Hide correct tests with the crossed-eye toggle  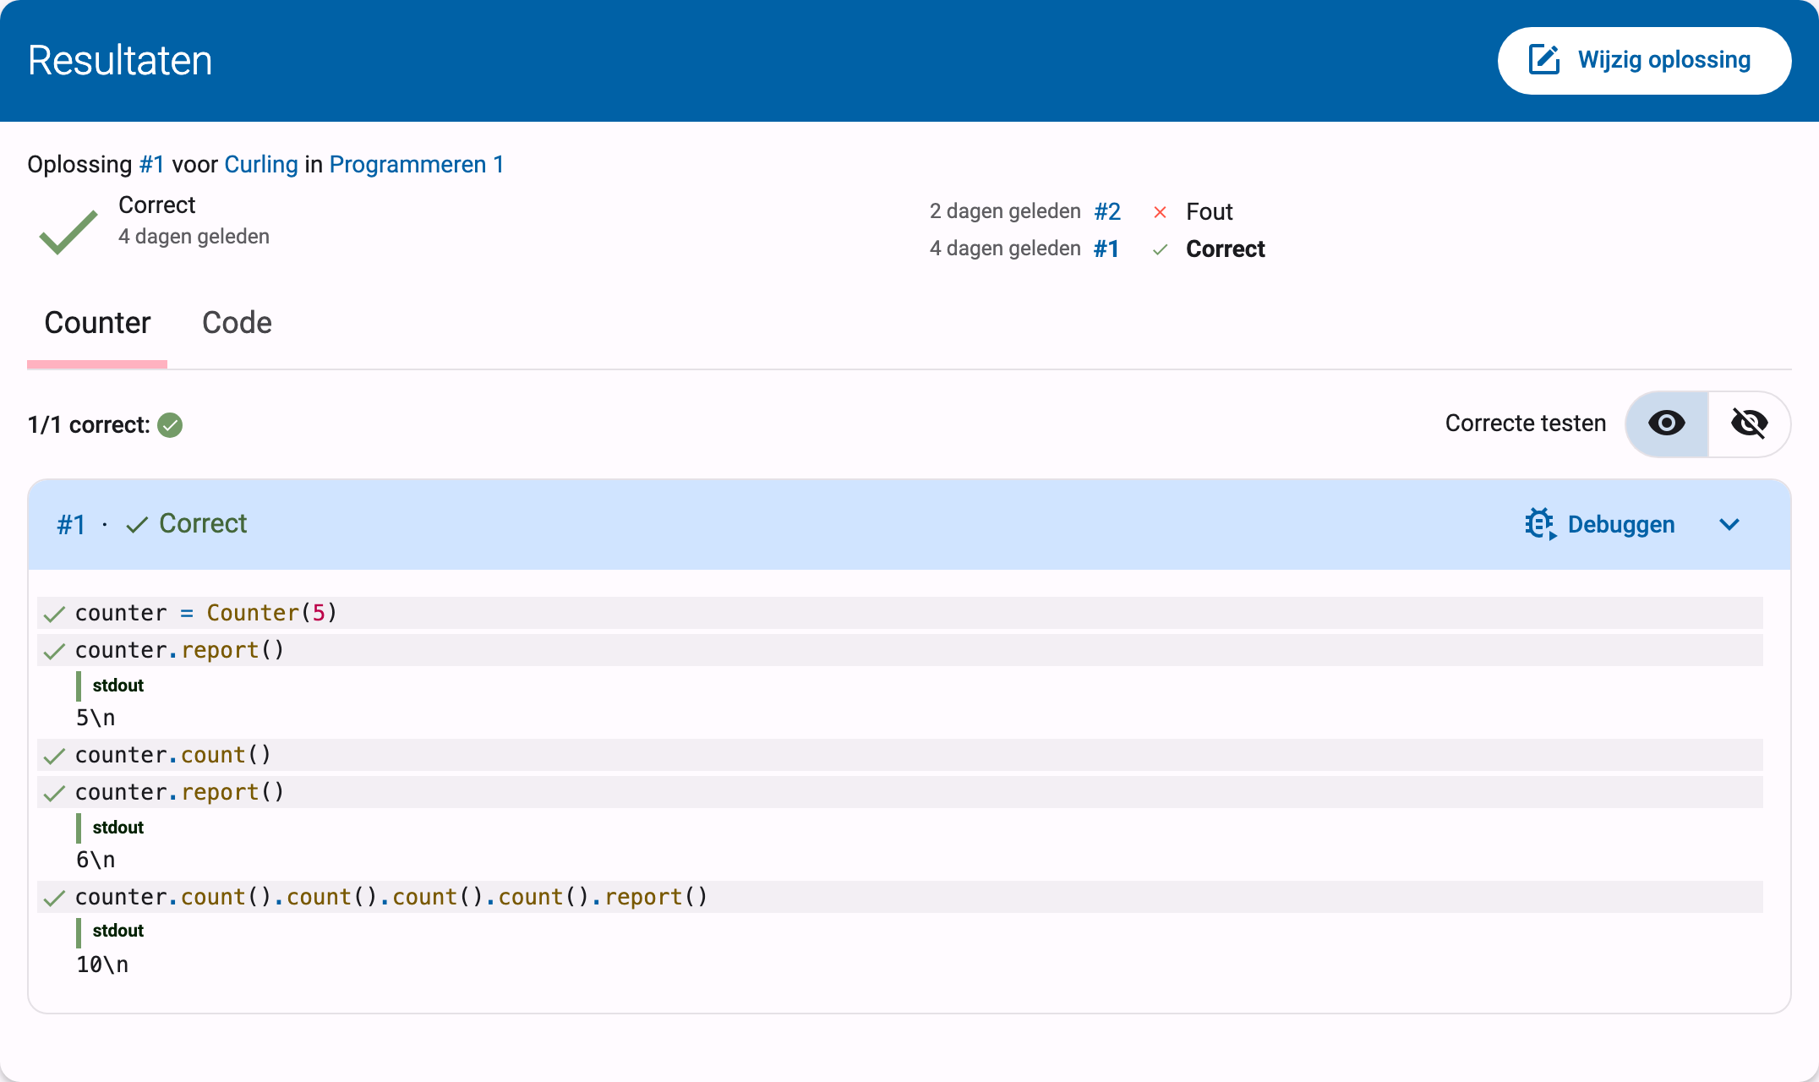pos(1749,424)
